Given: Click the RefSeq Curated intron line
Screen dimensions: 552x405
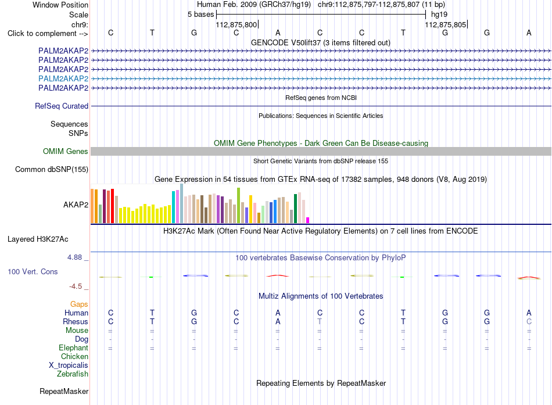Looking at the screenshot, I should point(321,106).
